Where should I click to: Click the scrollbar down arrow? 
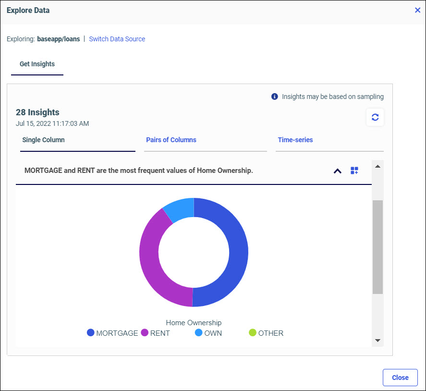coord(377,341)
